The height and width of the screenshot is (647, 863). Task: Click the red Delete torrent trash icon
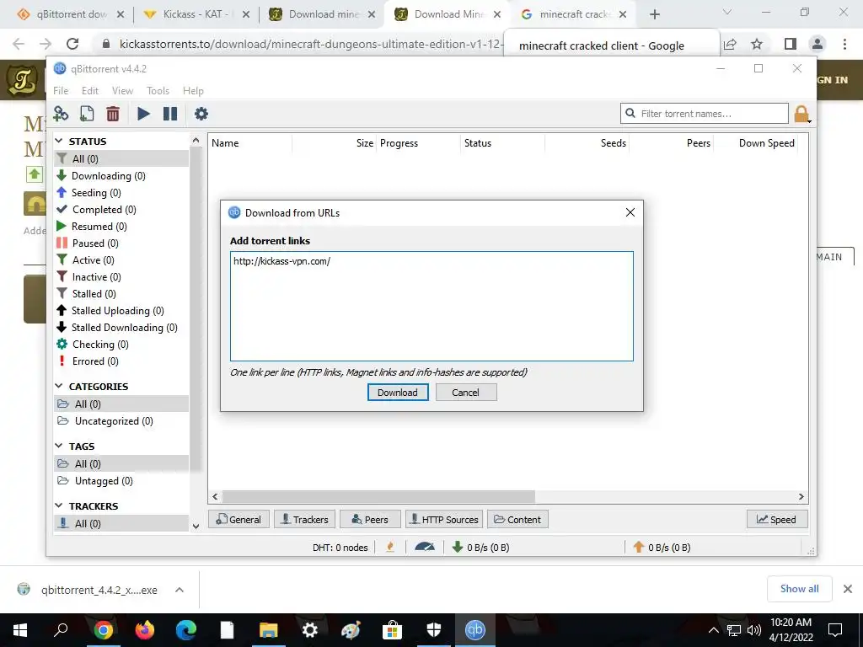click(113, 114)
